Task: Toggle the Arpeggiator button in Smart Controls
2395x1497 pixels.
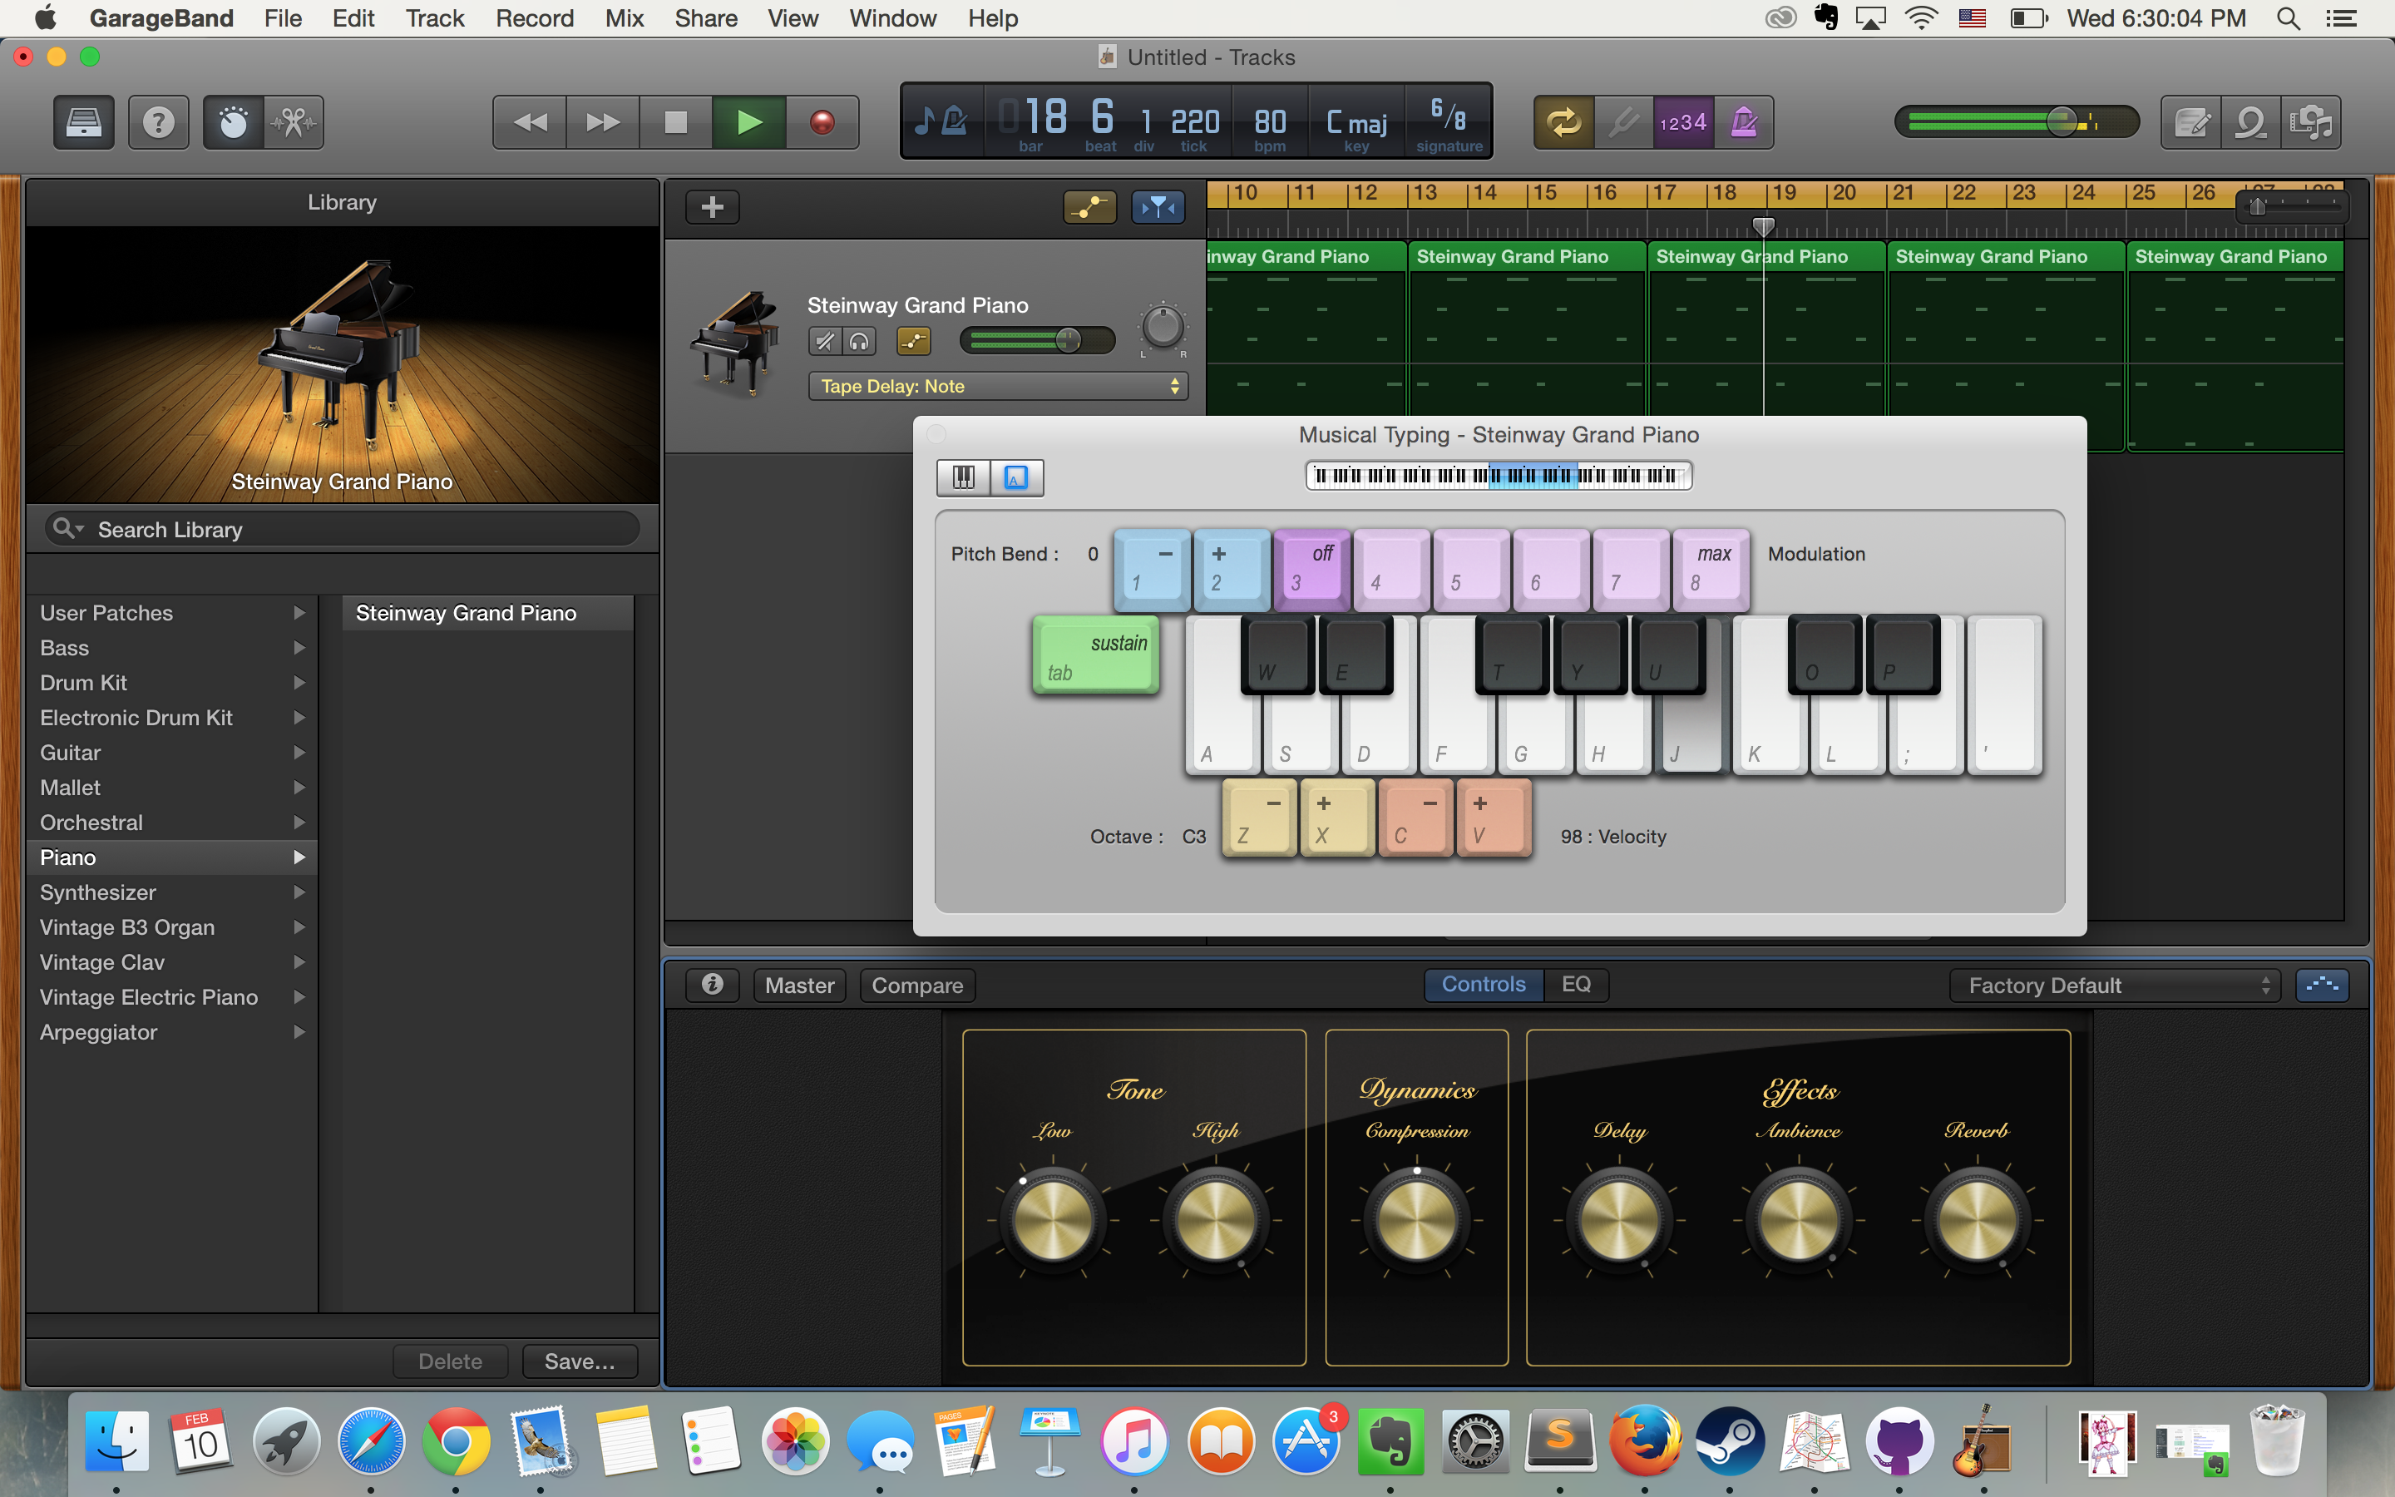Action: pyautogui.click(x=2322, y=986)
